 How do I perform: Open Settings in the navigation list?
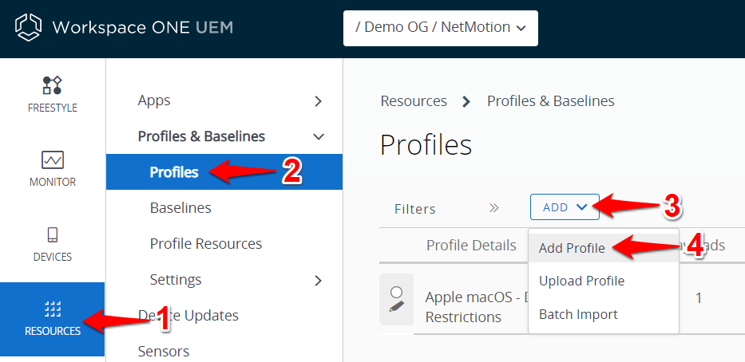[x=176, y=279]
